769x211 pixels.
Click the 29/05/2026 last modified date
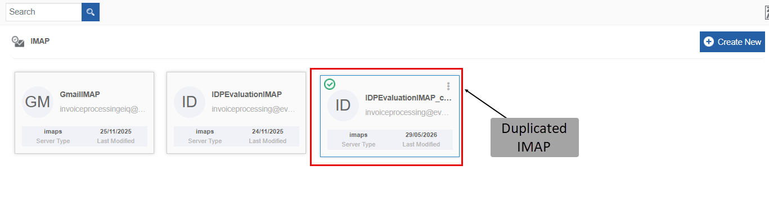[421, 135]
